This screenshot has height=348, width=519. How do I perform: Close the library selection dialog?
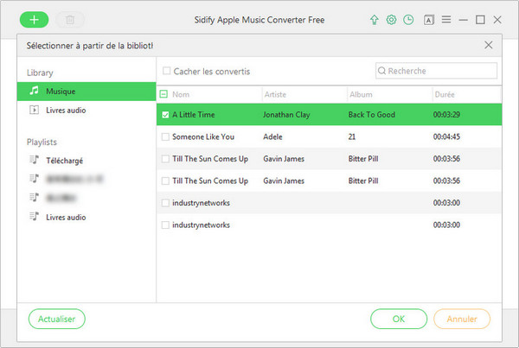tap(489, 45)
